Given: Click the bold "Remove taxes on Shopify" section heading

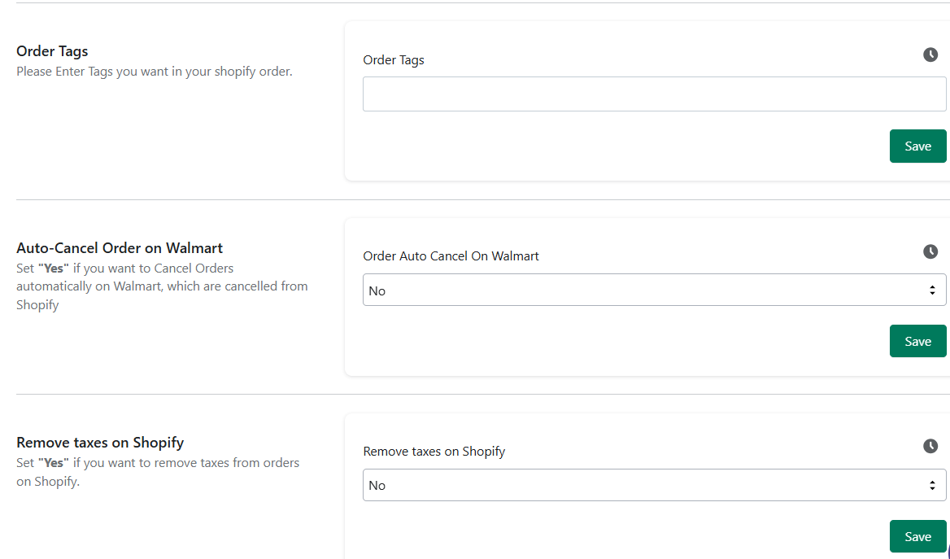Looking at the screenshot, I should [100, 443].
